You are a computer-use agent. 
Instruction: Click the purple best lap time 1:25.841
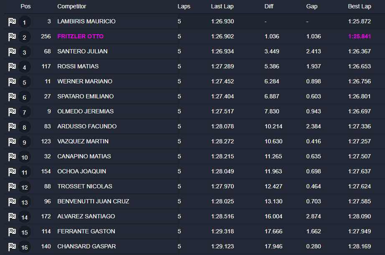pos(360,36)
